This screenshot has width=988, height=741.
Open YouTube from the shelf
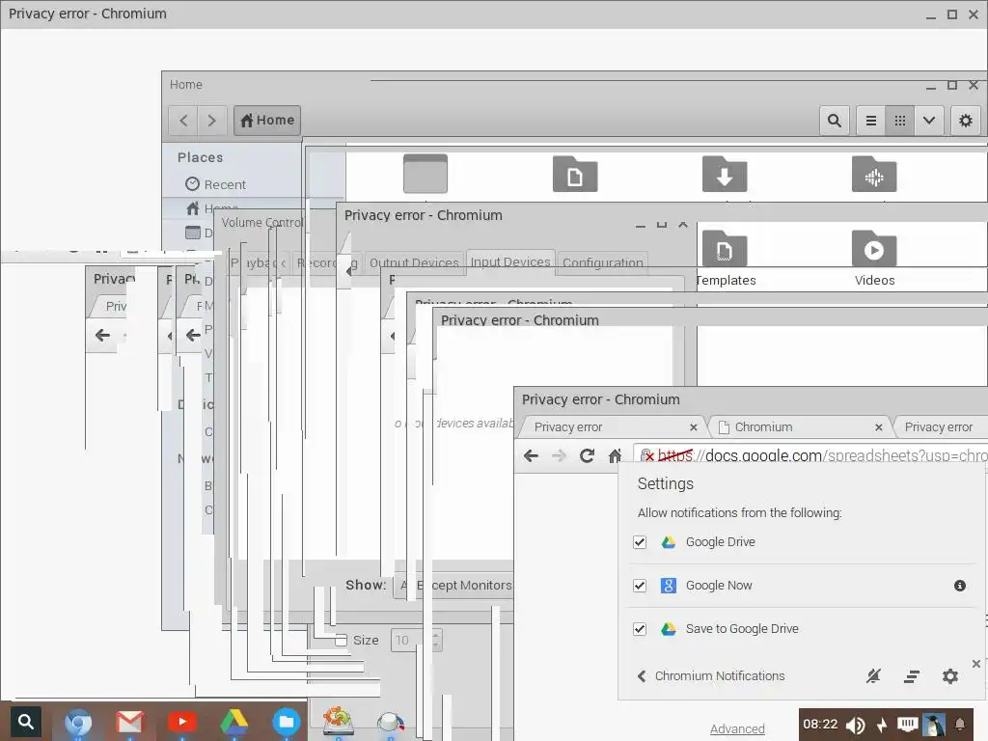click(182, 722)
